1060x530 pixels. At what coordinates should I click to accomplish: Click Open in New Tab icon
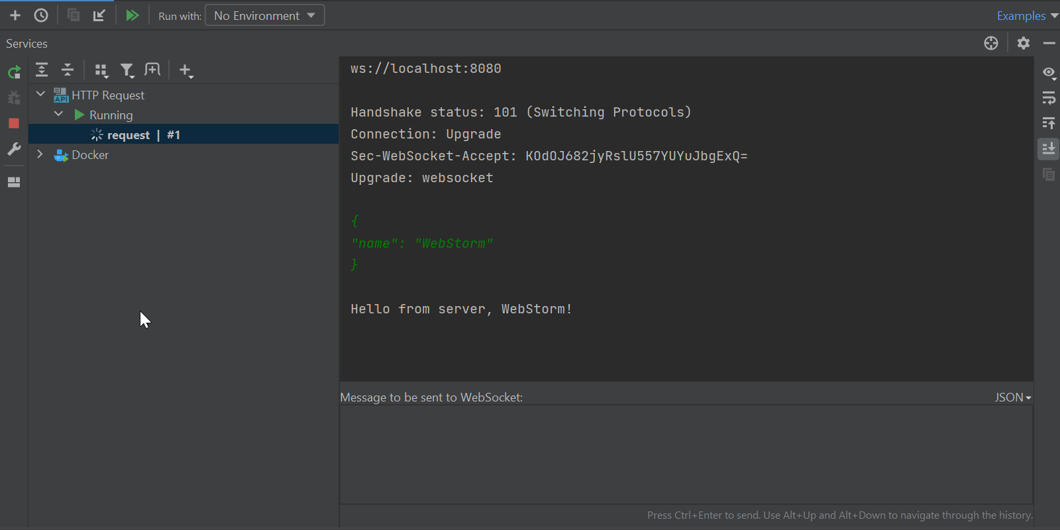coord(152,70)
